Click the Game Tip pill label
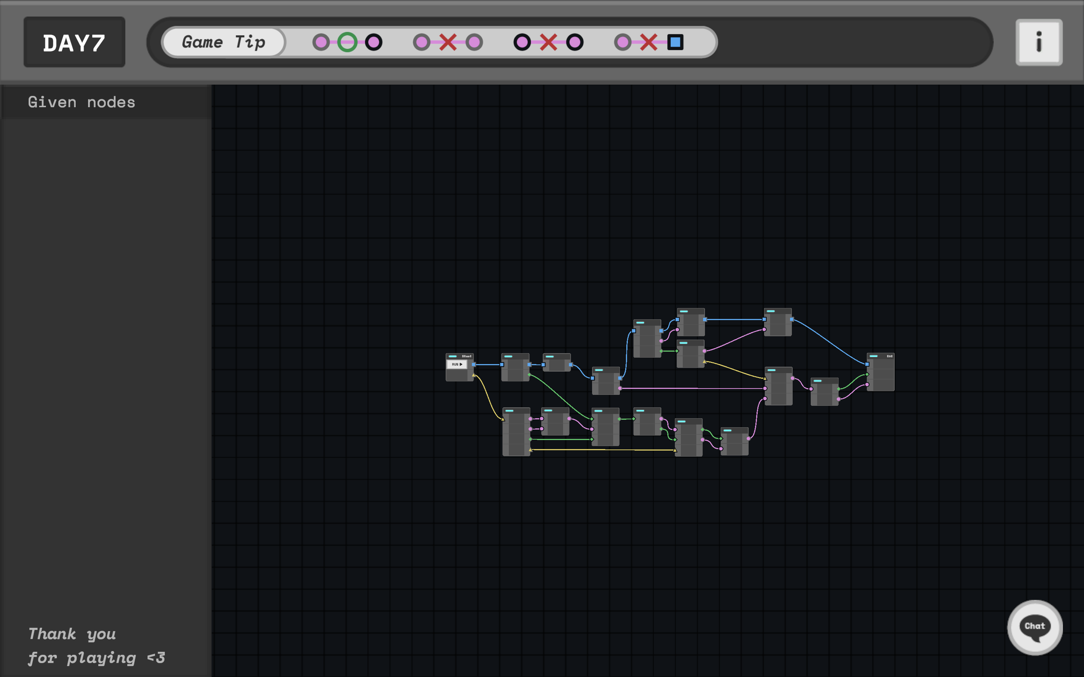This screenshot has height=677, width=1084. pos(224,43)
